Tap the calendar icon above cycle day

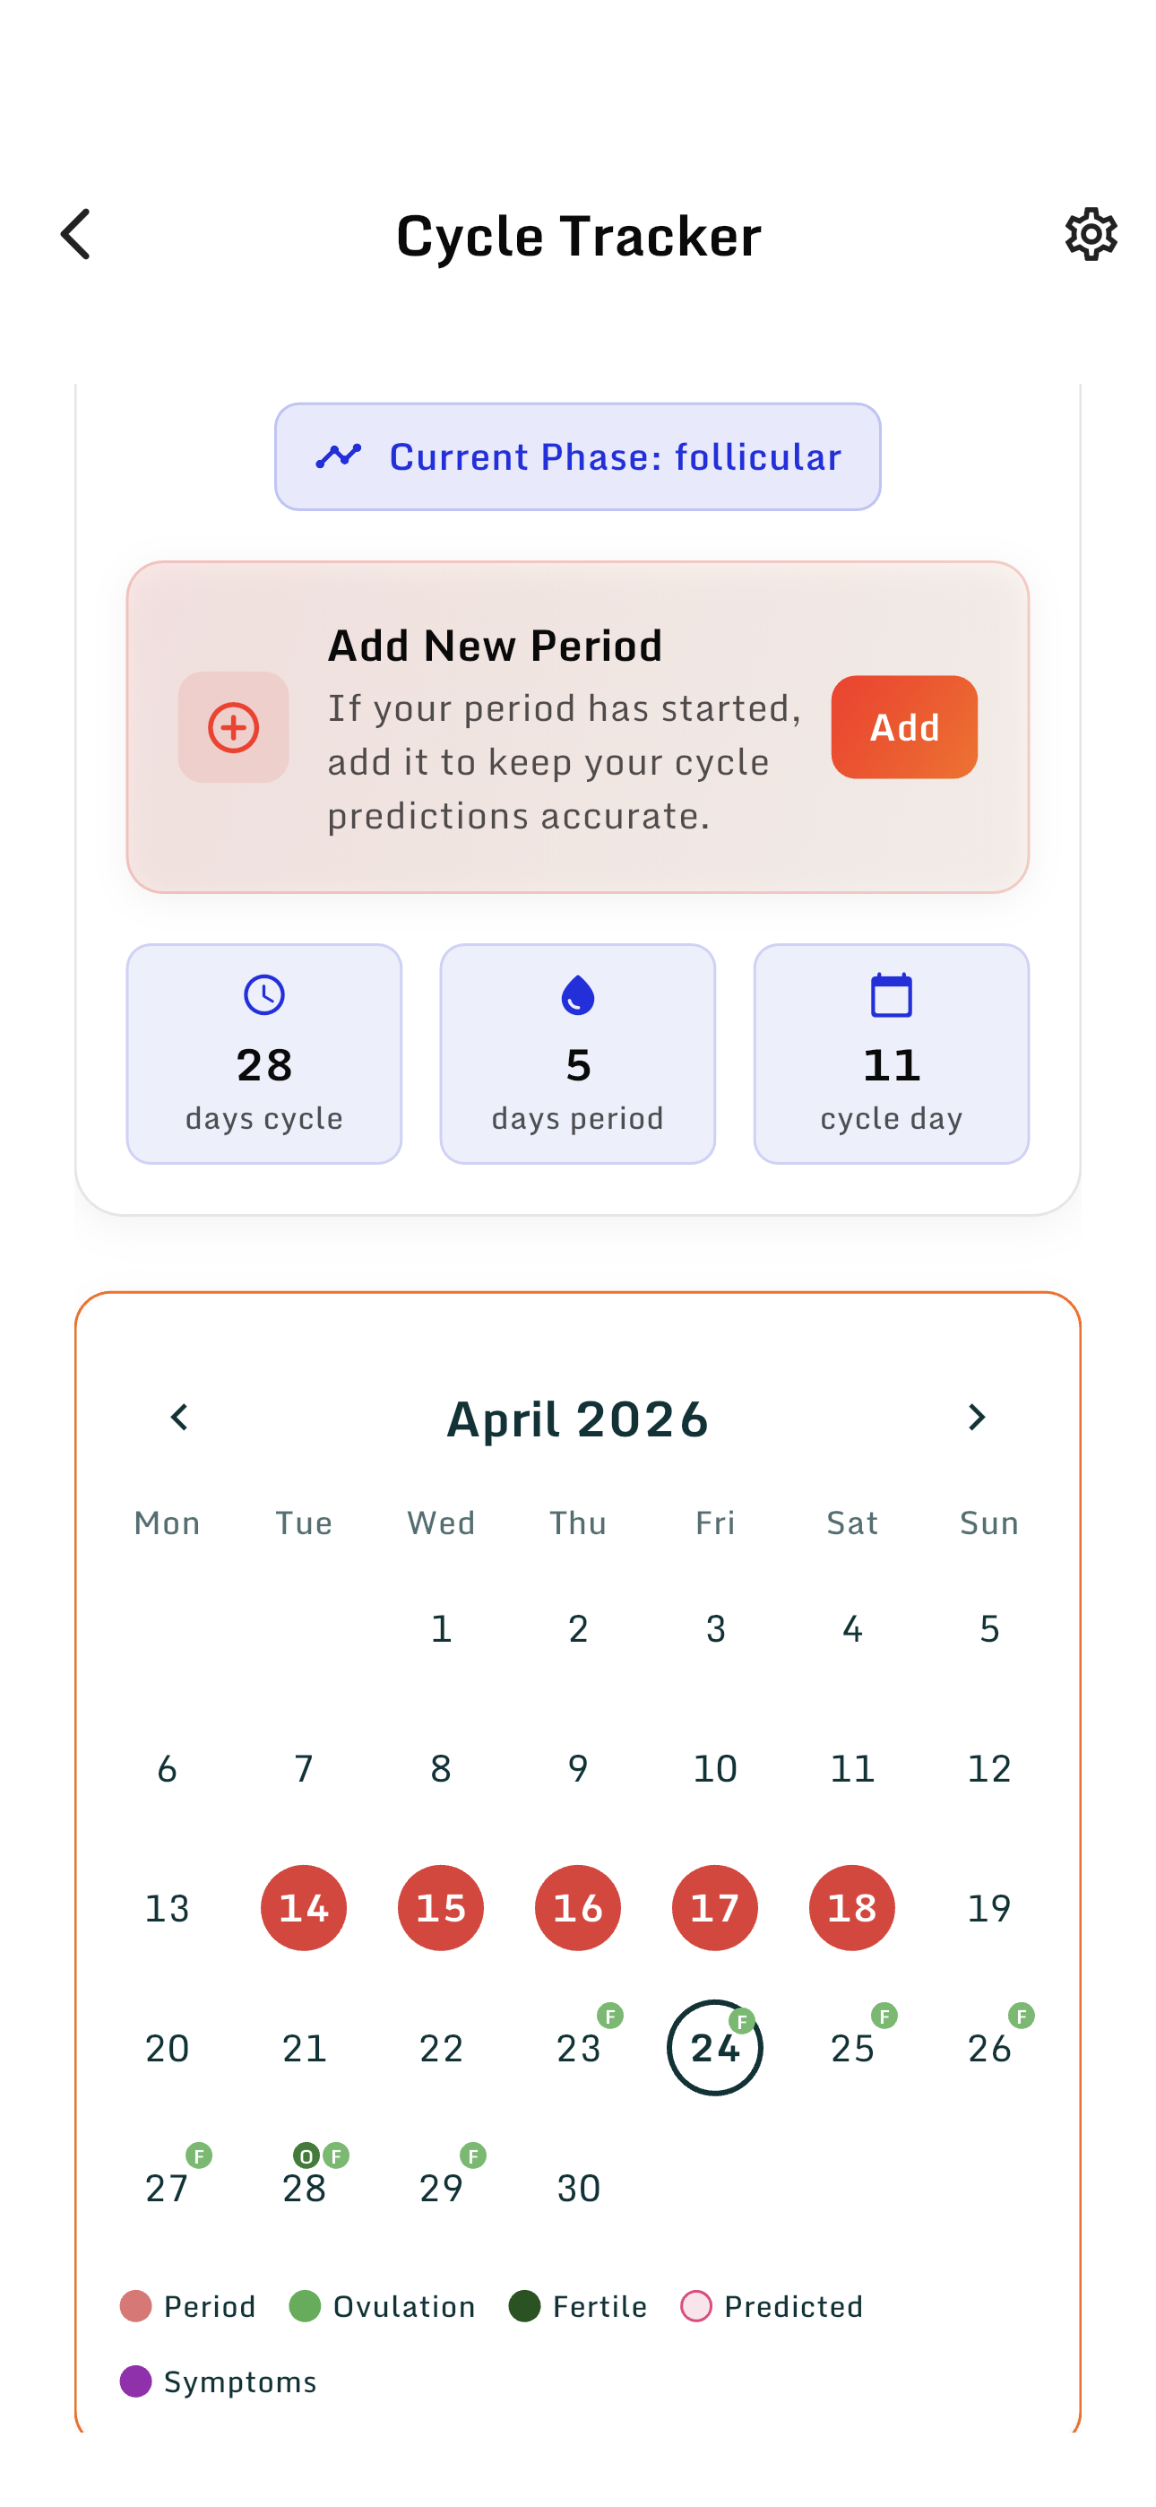(892, 994)
